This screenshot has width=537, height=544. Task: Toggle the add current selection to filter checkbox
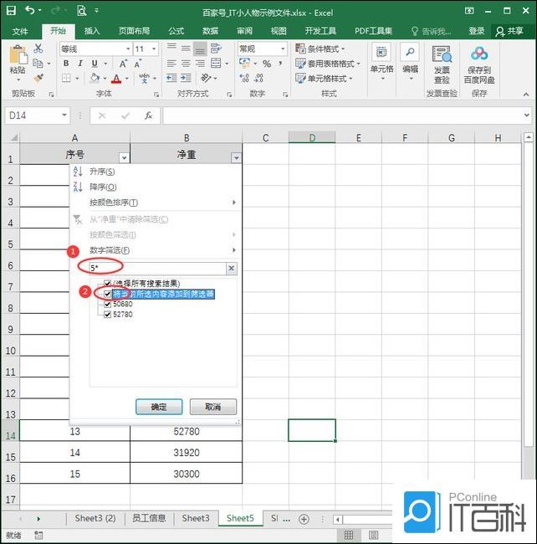pyautogui.click(x=107, y=295)
